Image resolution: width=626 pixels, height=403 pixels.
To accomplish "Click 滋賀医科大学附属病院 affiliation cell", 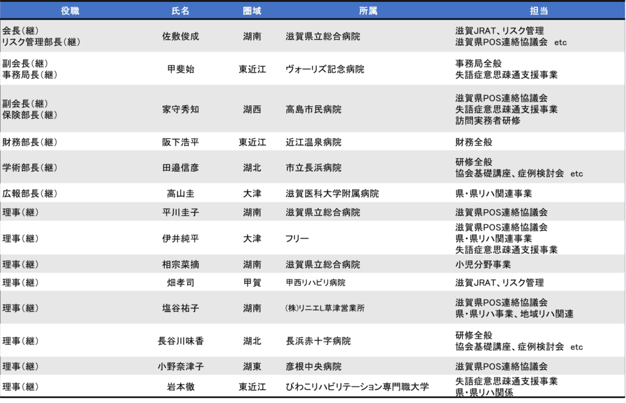I will click(x=332, y=194).
